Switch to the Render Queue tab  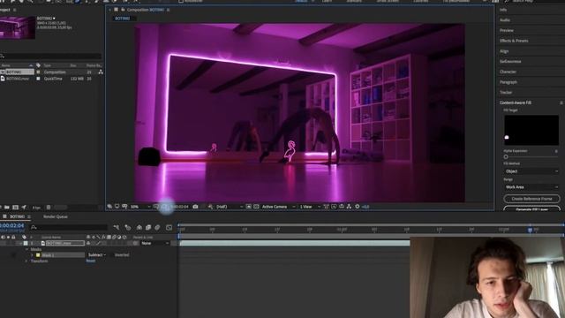pos(55,216)
